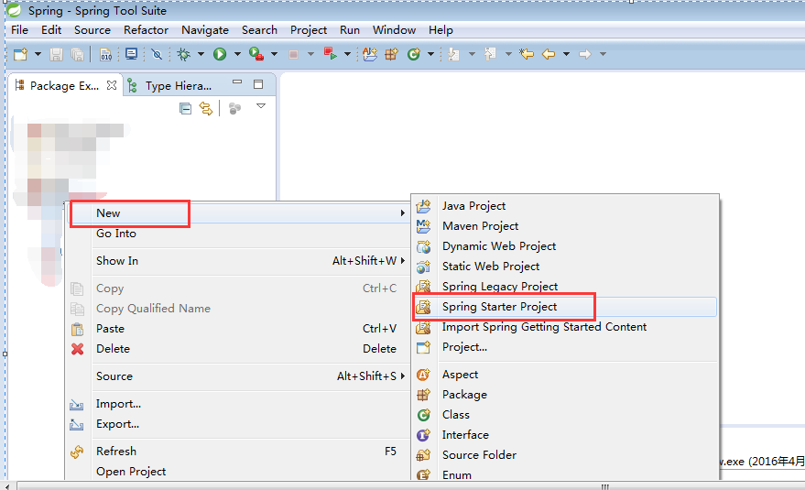Click the green Run button icon
Viewport: 805px width, 490px height.
pyautogui.click(x=220, y=54)
